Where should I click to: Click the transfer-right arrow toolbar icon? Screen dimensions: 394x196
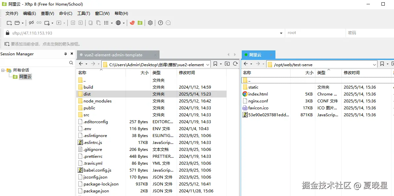(x=80, y=23)
